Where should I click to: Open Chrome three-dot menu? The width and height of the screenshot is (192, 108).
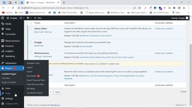189,8
